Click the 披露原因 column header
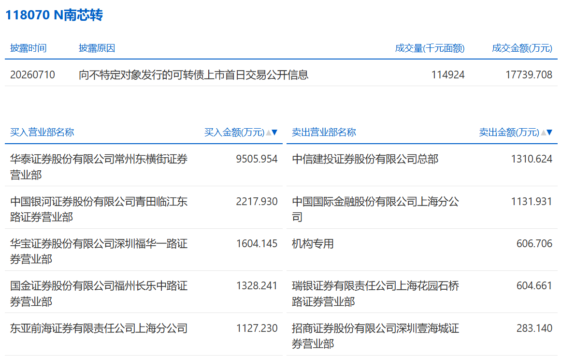 click(97, 48)
